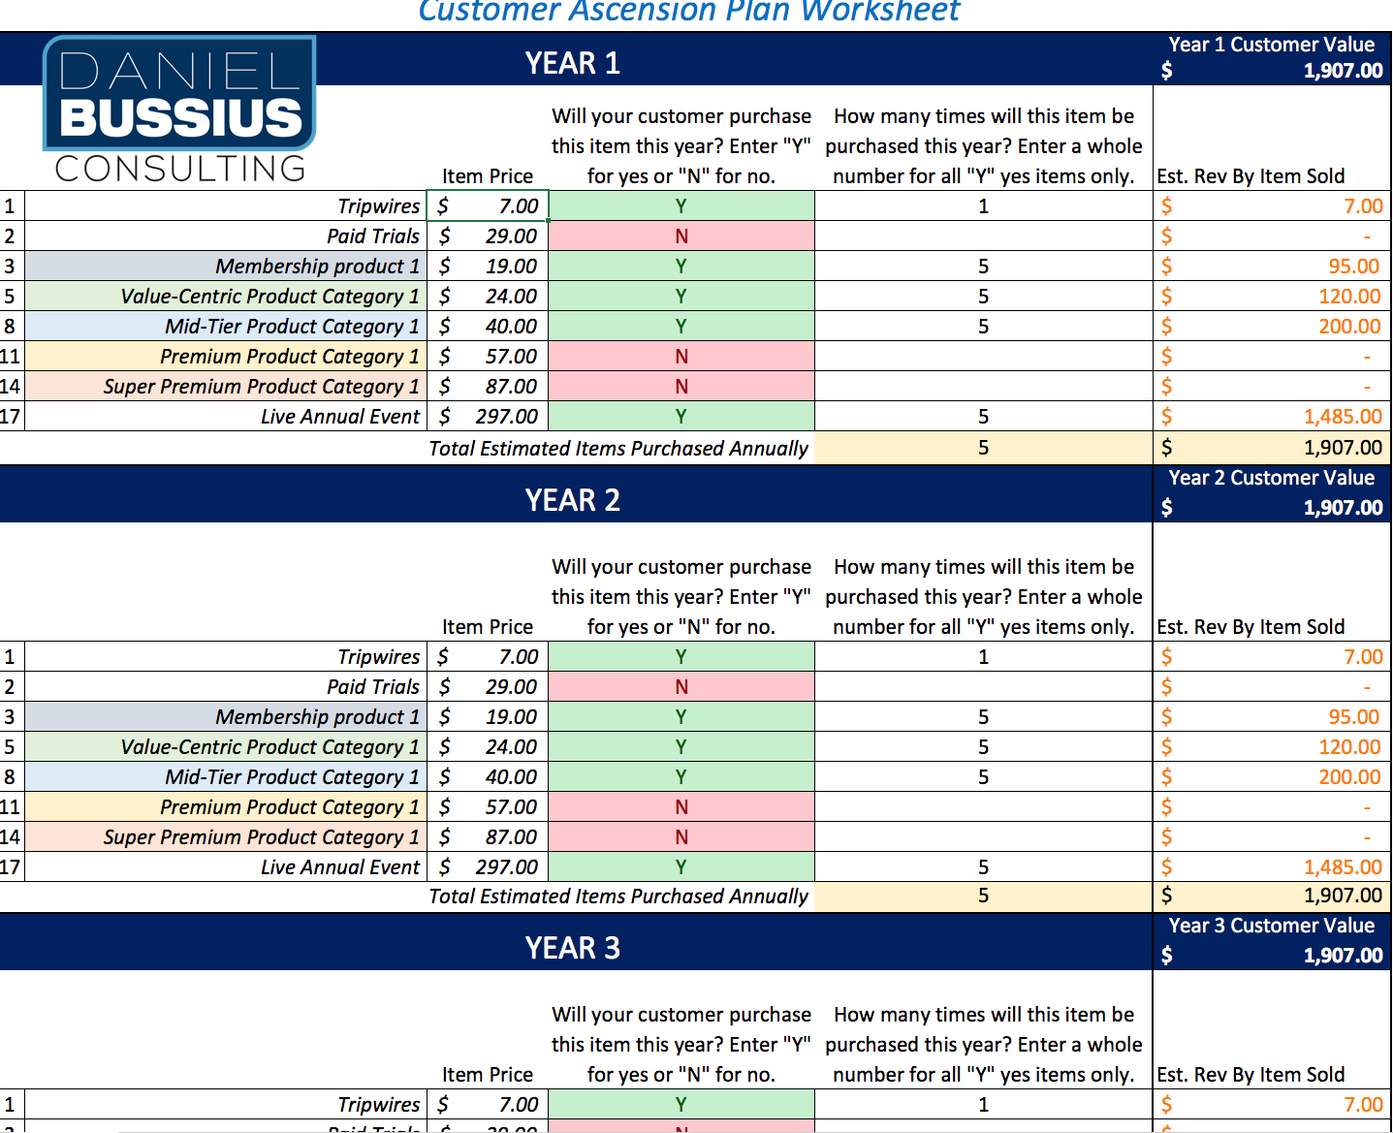Image resolution: width=1393 pixels, height=1133 pixels.
Task: Select the Customer Ascension Plan Worksheet title
Action: click(x=688, y=12)
